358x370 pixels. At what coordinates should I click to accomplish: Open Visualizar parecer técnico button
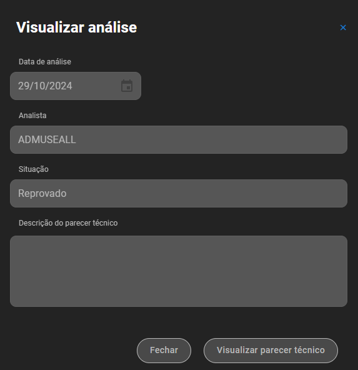271,351
